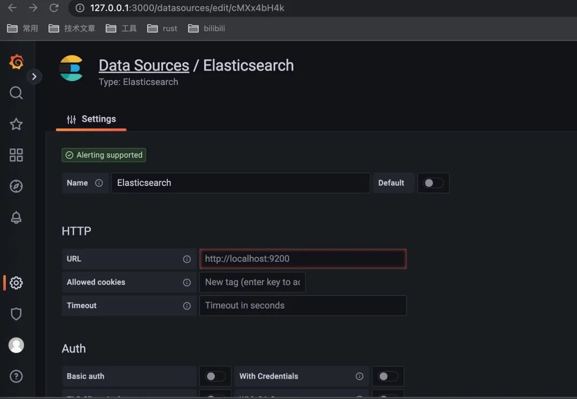Click the Alerting supported badge

coord(104,155)
